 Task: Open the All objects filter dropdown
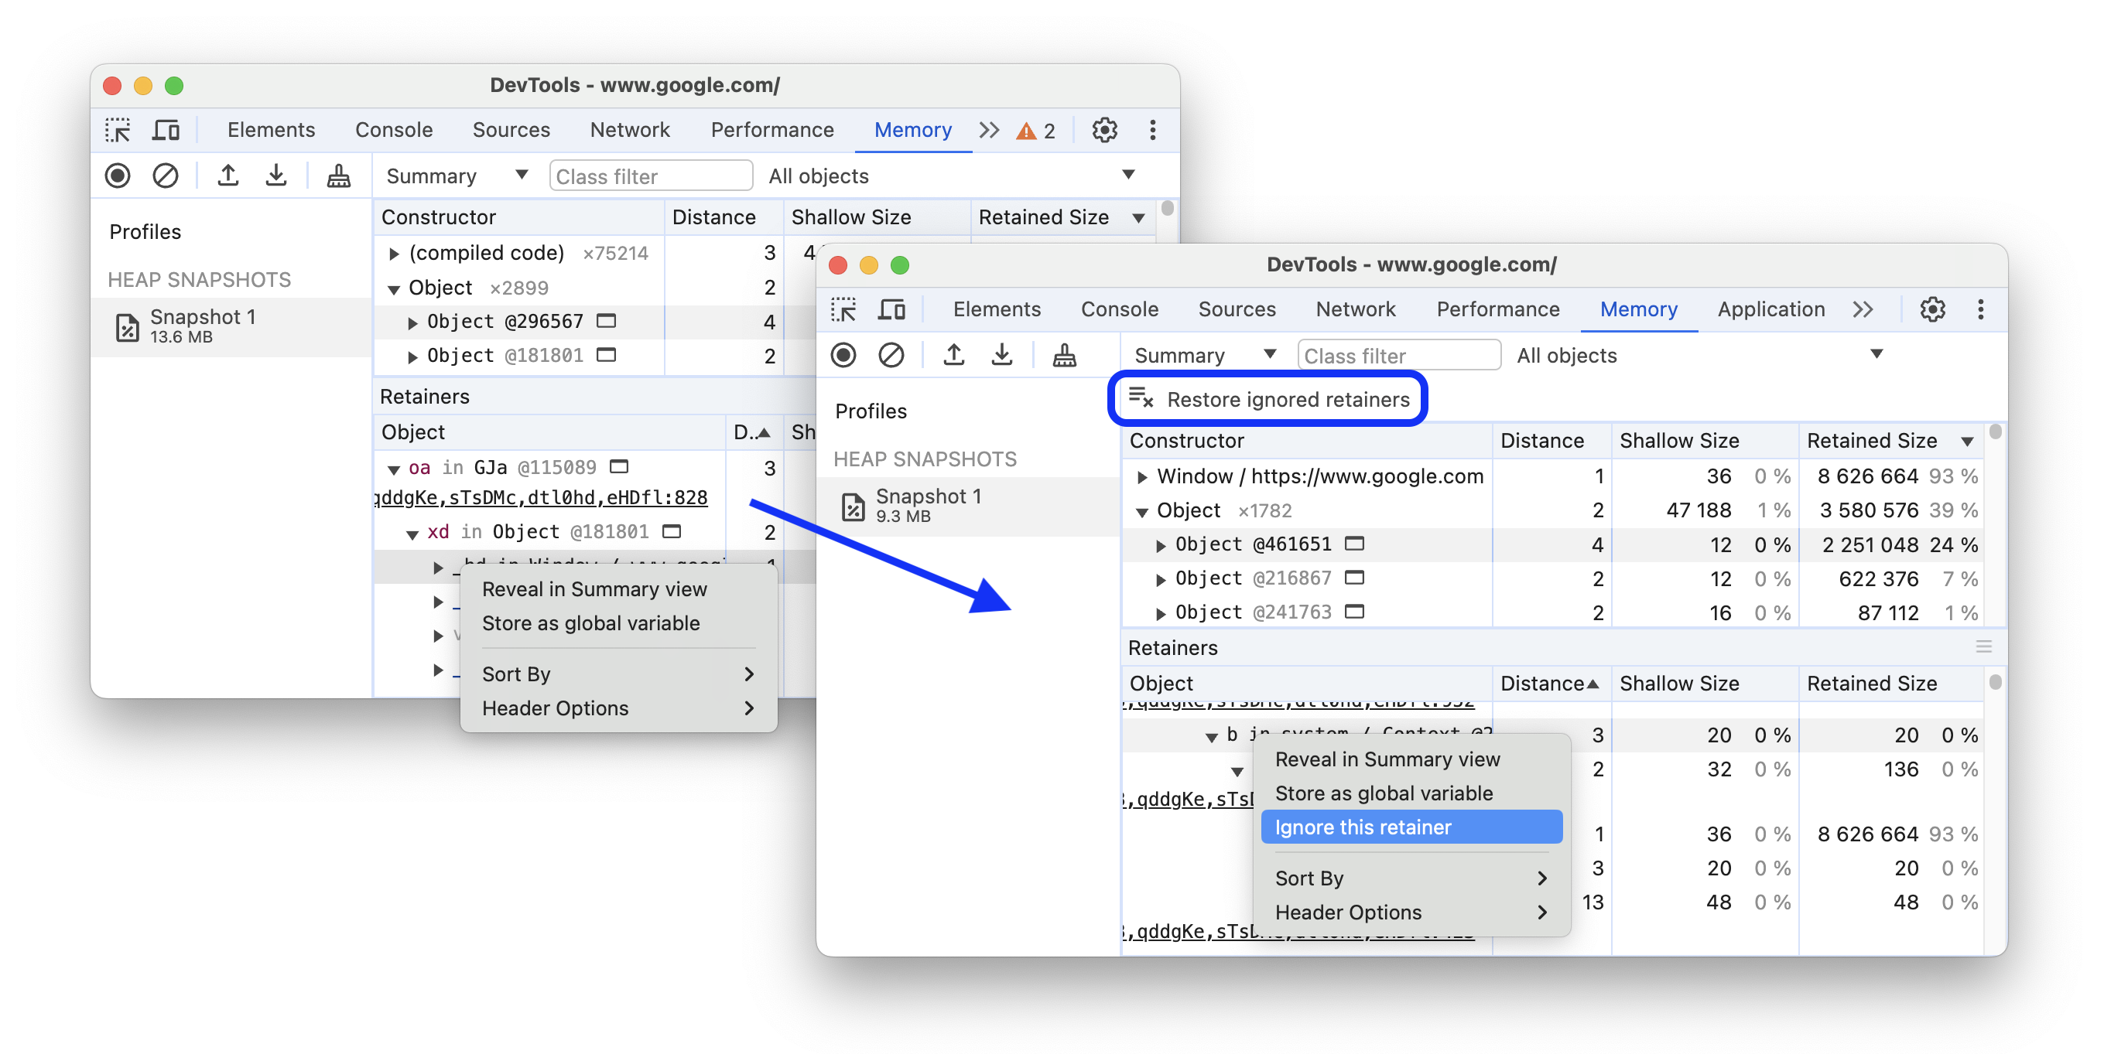(x=1878, y=355)
